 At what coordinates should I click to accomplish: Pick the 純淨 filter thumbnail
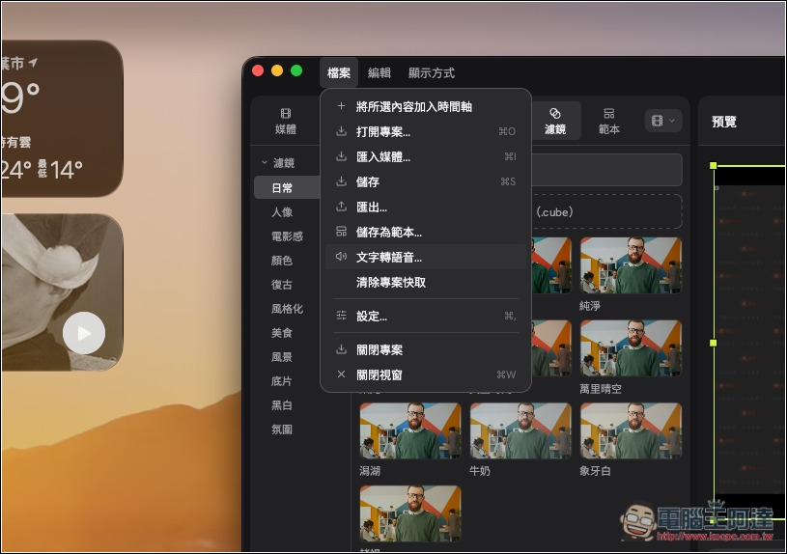click(x=631, y=265)
